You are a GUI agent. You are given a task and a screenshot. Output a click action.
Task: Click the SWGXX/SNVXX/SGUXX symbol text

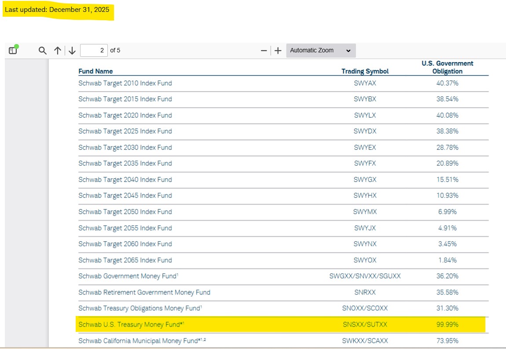tap(365, 276)
